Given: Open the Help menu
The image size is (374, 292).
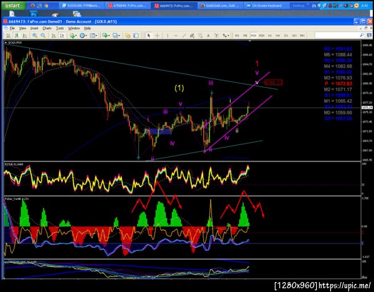Looking at the screenshot, I should coord(87,29).
